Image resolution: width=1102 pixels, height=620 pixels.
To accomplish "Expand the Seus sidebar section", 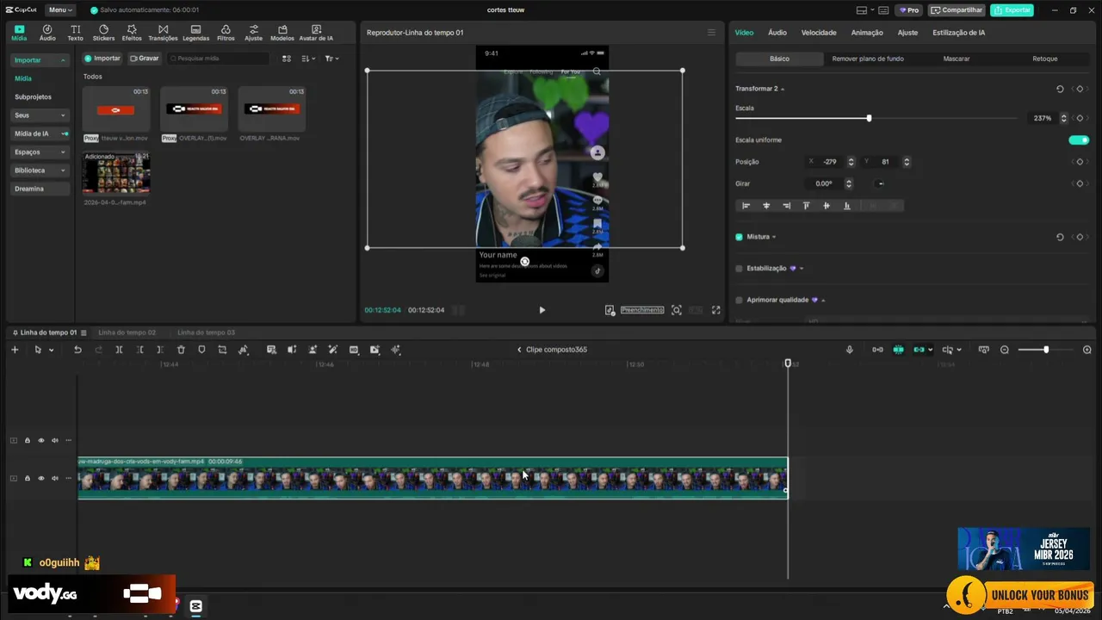I will (x=62, y=115).
